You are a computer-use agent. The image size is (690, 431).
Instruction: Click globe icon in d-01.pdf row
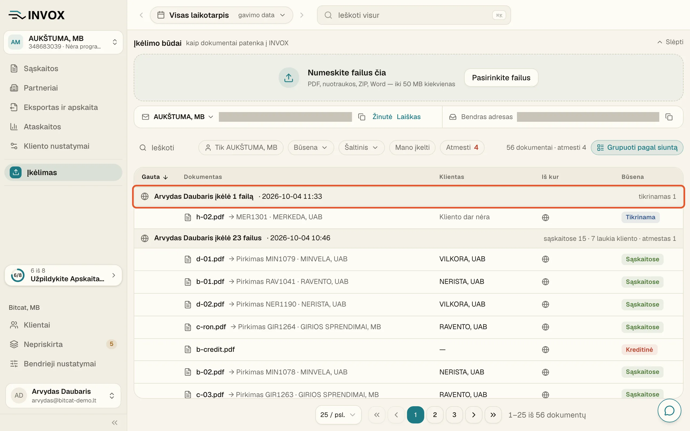(x=545, y=259)
